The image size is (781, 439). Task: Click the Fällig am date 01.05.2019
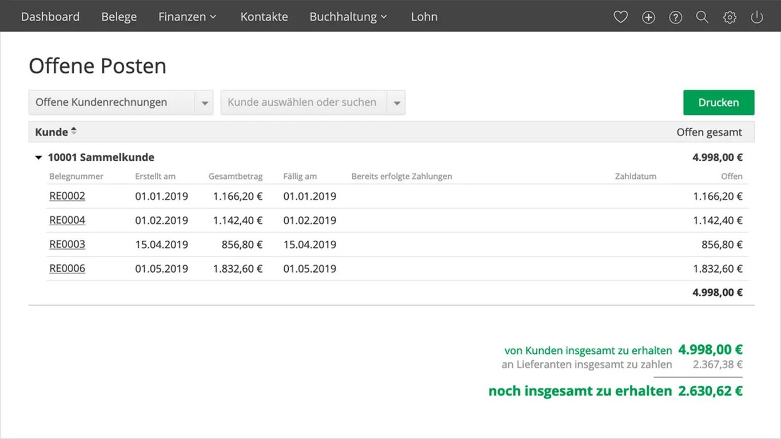pos(310,268)
